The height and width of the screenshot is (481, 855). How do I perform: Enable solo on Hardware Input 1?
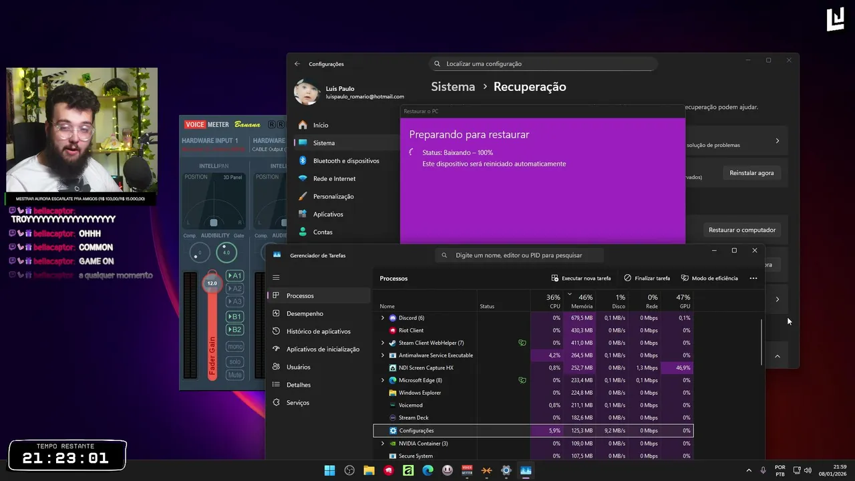pos(234,361)
